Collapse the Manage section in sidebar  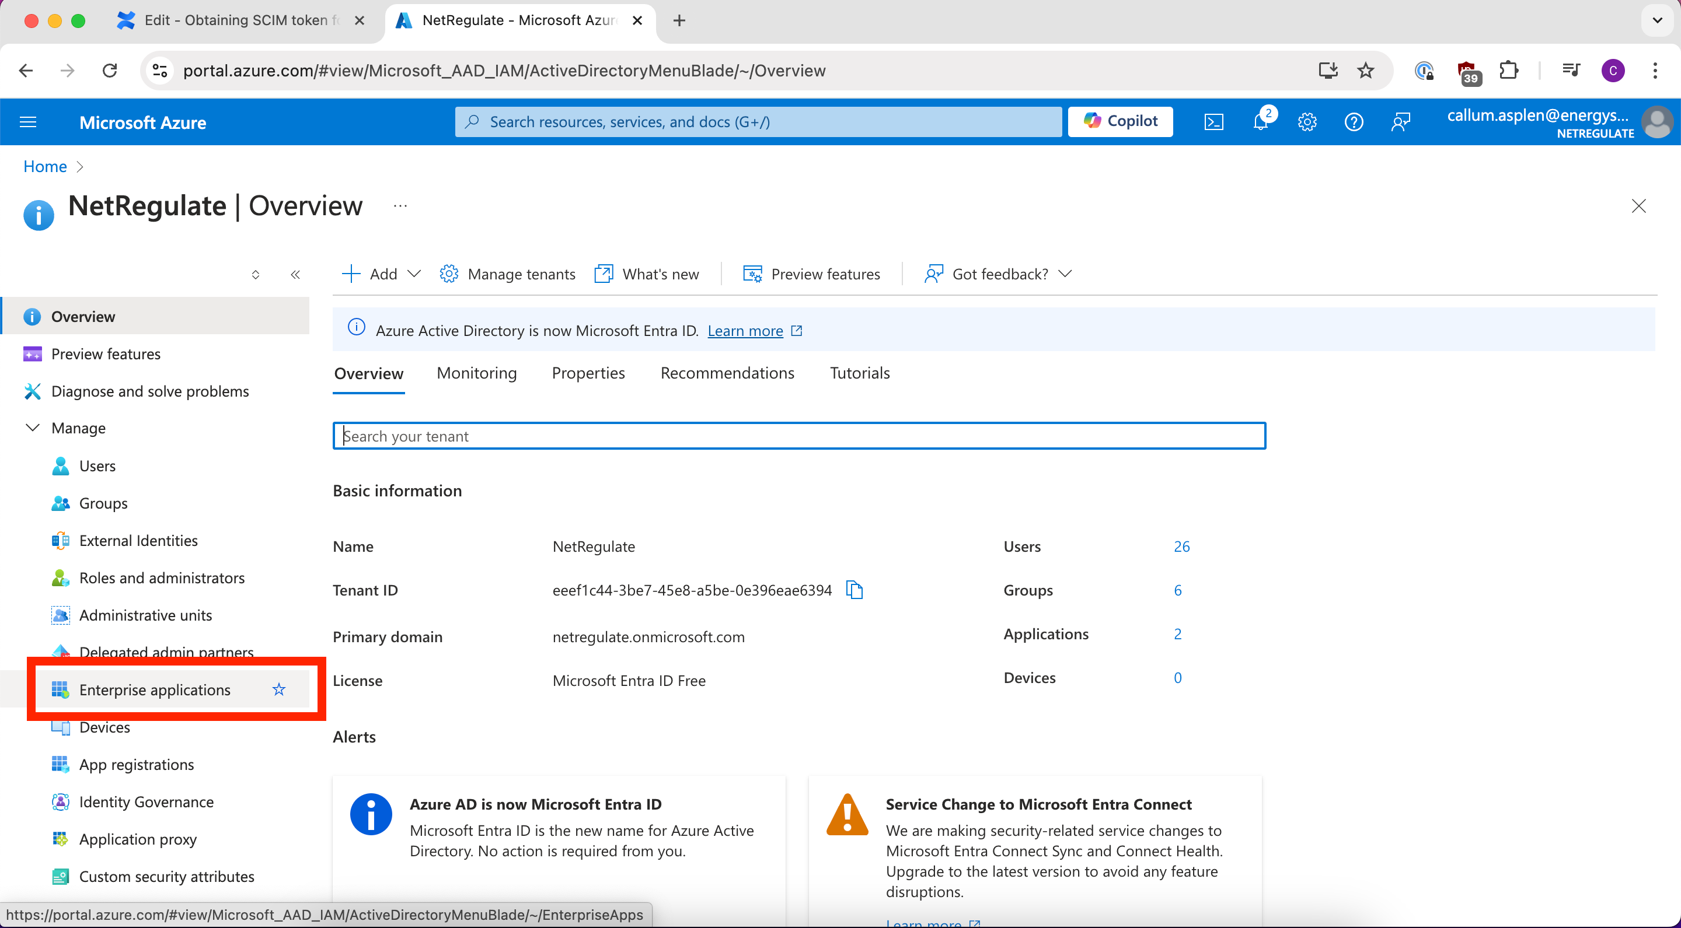(33, 428)
